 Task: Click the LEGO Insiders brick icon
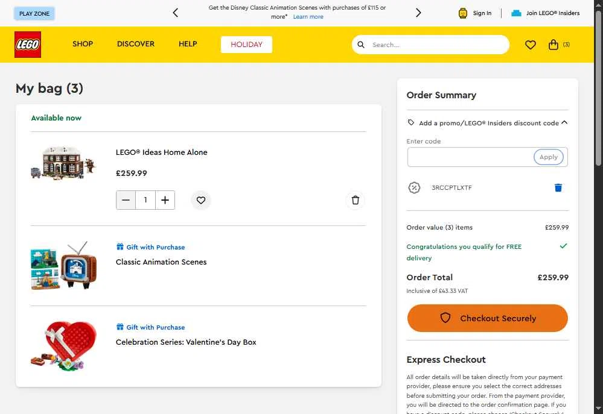click(x=516, y=13)
